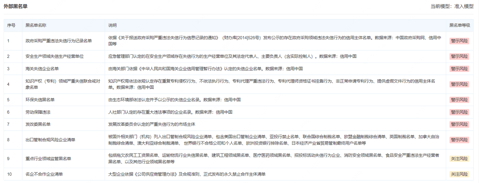Click 警示风险 tag for 安全生产领域失信生产经营单位

(x=459, y=56)
